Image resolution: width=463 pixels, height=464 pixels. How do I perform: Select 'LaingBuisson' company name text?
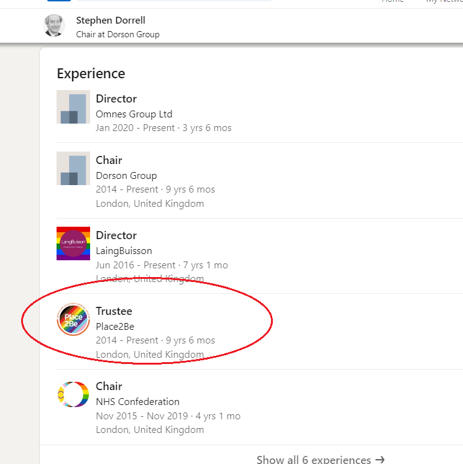[124, 251]
